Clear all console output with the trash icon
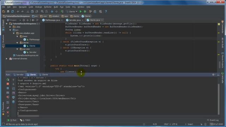 13,102
